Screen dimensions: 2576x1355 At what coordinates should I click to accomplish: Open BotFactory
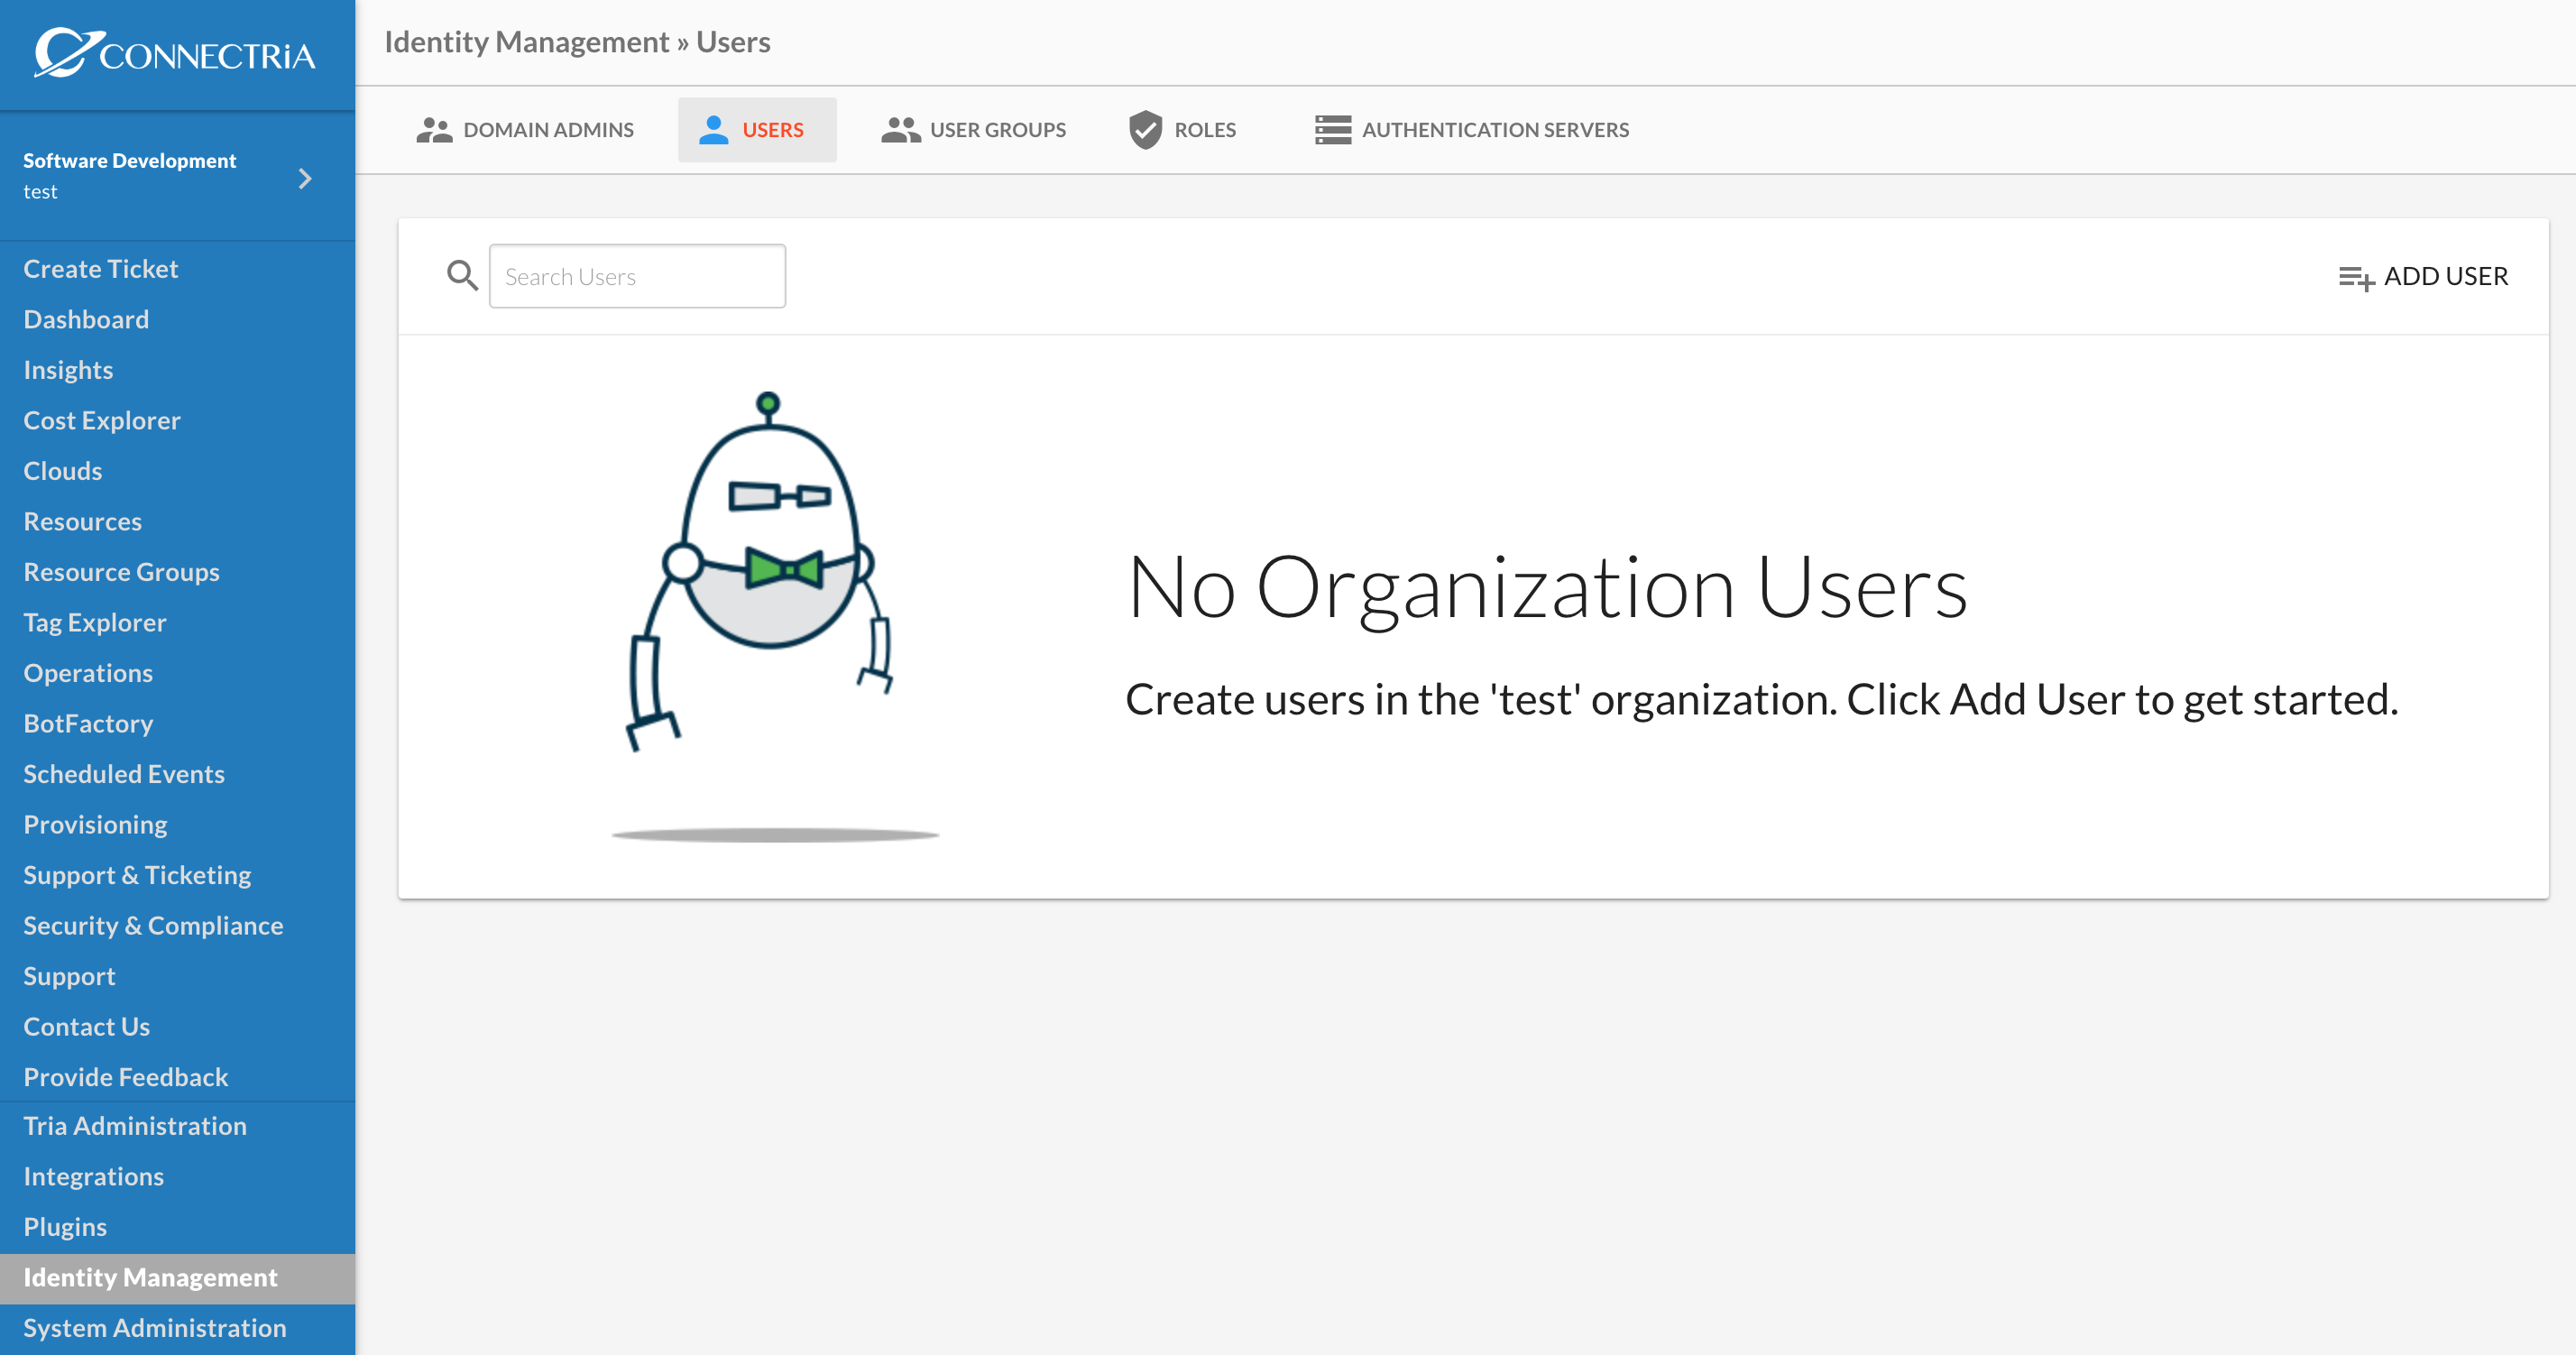88,723
